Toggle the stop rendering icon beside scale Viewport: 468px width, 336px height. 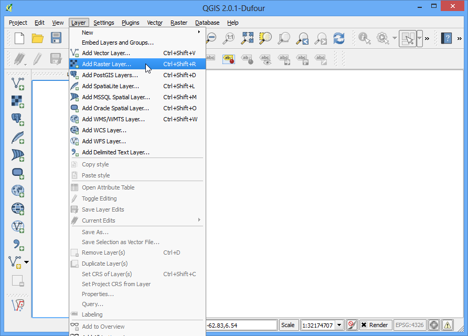[352, 325]
